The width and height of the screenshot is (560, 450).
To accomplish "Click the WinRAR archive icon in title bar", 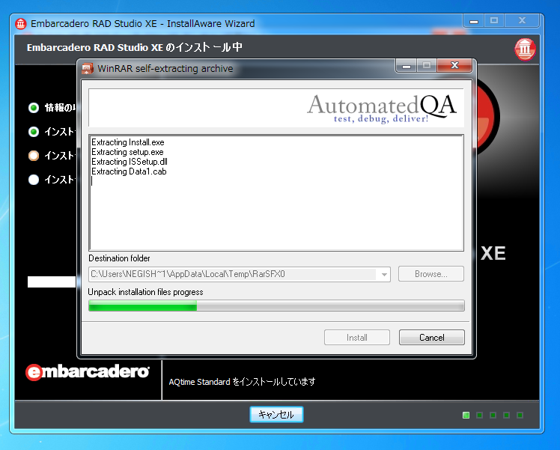I will [x=88, y=69].
